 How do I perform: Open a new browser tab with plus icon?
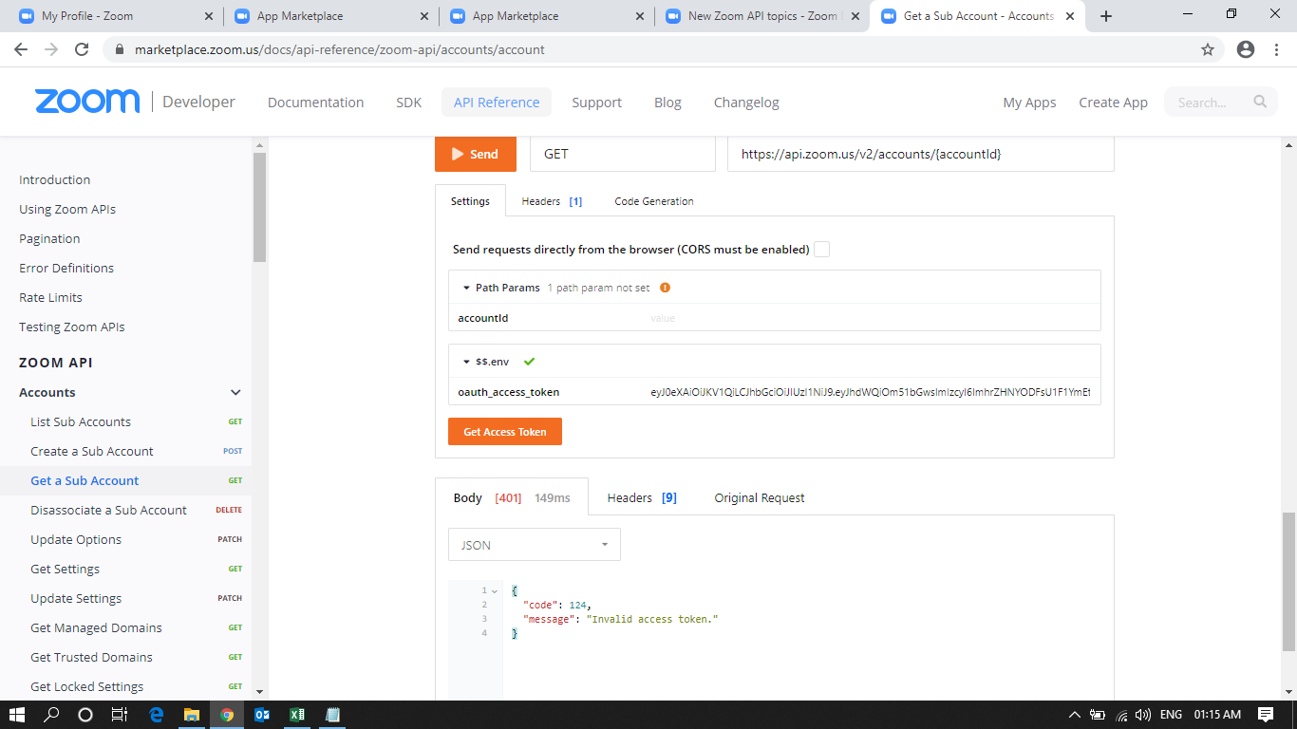(x=1106, y=16)
